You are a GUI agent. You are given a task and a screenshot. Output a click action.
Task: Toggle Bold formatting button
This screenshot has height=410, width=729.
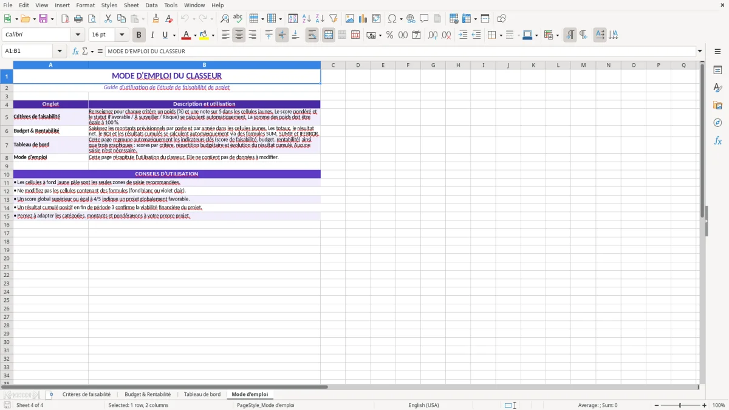click(x=139, y=35)
